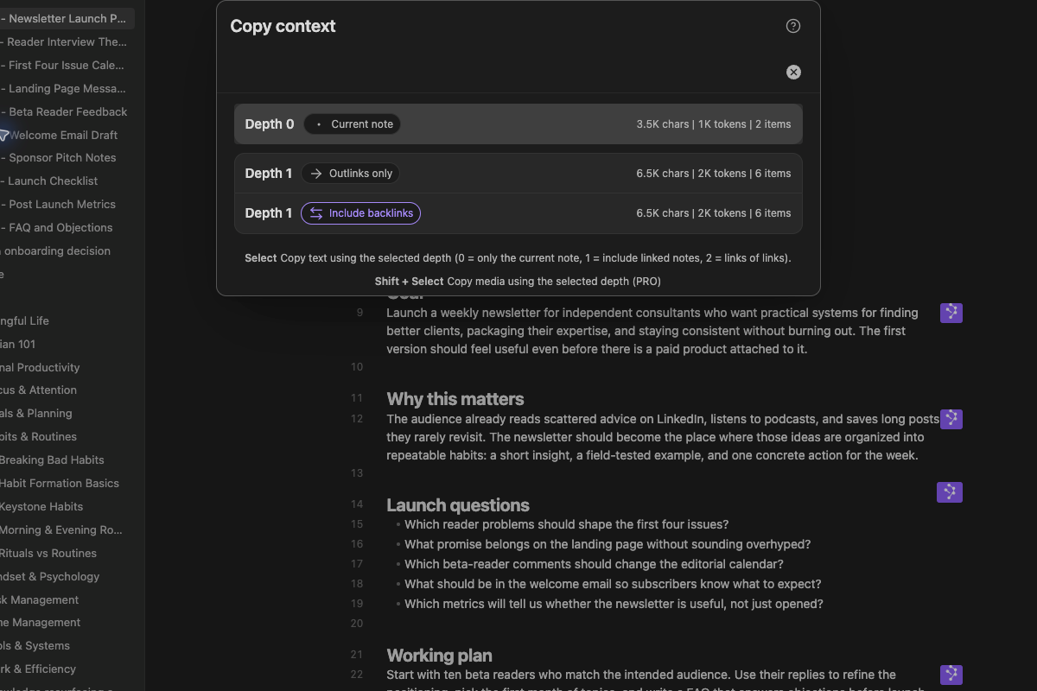Click the 6.5K chars stats on Outlinks row

pyautogui.click(x=714, y=174)
